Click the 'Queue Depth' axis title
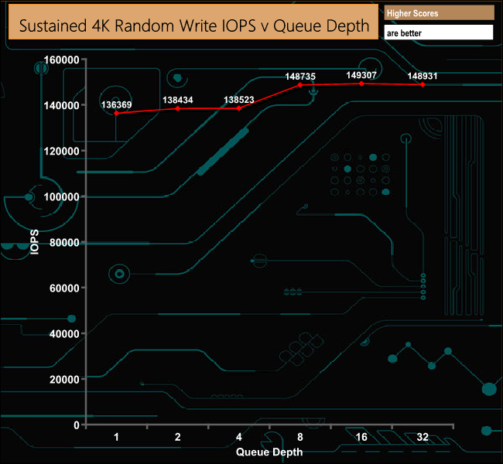 269,452
